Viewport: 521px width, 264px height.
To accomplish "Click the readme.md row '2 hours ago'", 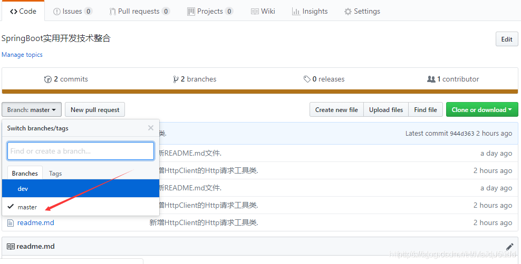I will pyautogui.click(x=493, y=222).
